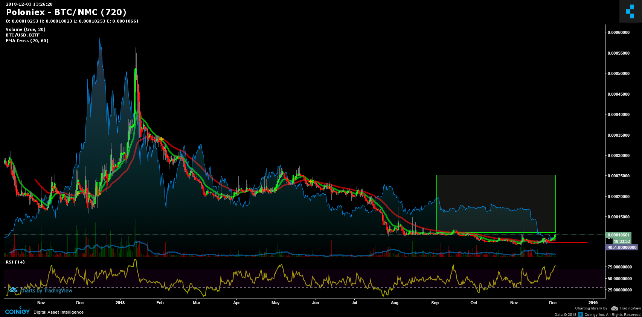Click the 'Apr' label on the time axis
The image size is (642, 317).
236,303
